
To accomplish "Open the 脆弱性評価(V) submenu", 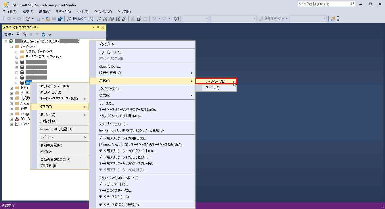I will click(x=142, y=73).
